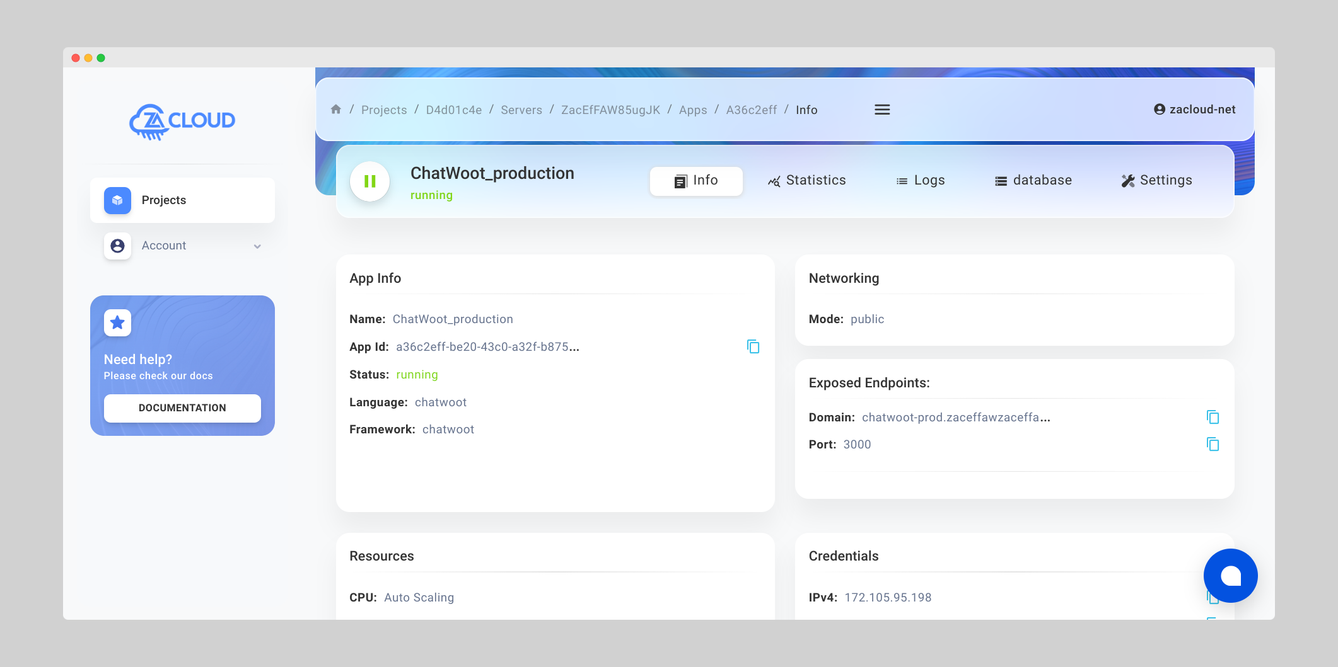Copy the Port number
This screenshot has width=1338, height=667.
[1213, 444]
